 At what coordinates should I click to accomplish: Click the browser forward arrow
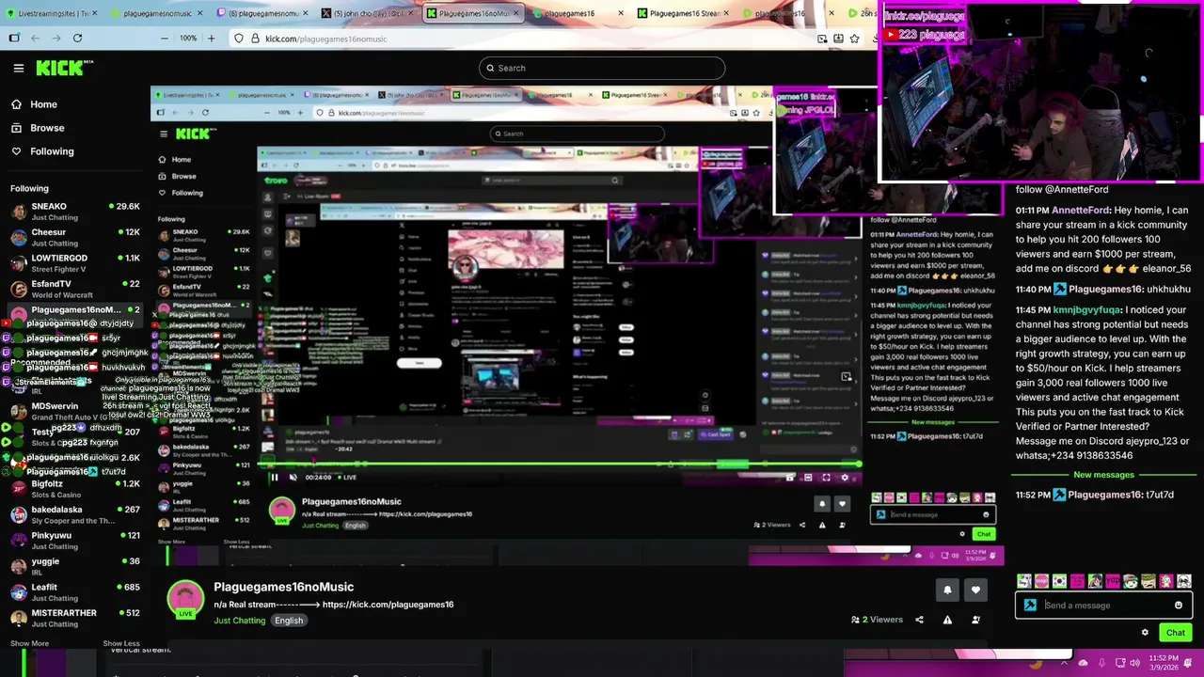click(x=55, y=39)
